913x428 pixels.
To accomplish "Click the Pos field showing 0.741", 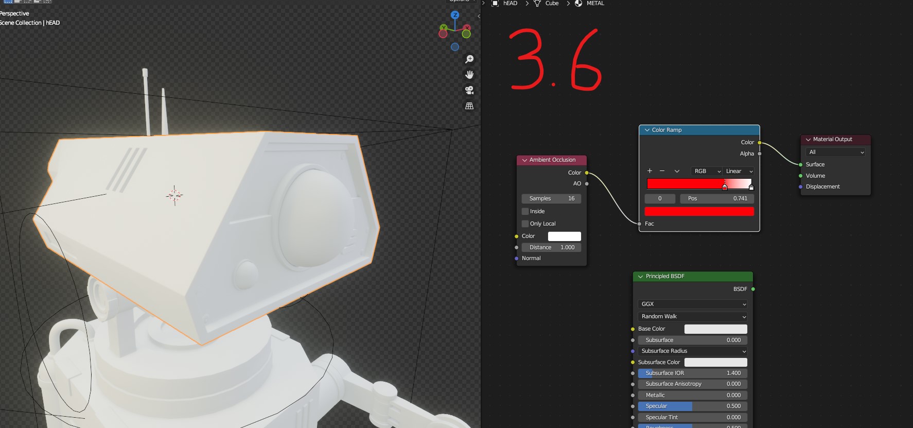I will click(717, 198).
